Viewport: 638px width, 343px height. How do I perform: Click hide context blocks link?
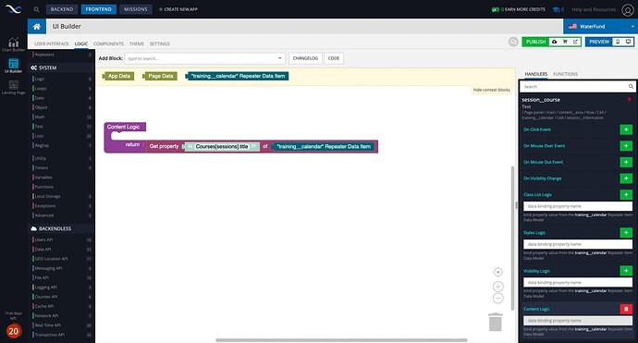pyautogui.click(x=492, y=90)
